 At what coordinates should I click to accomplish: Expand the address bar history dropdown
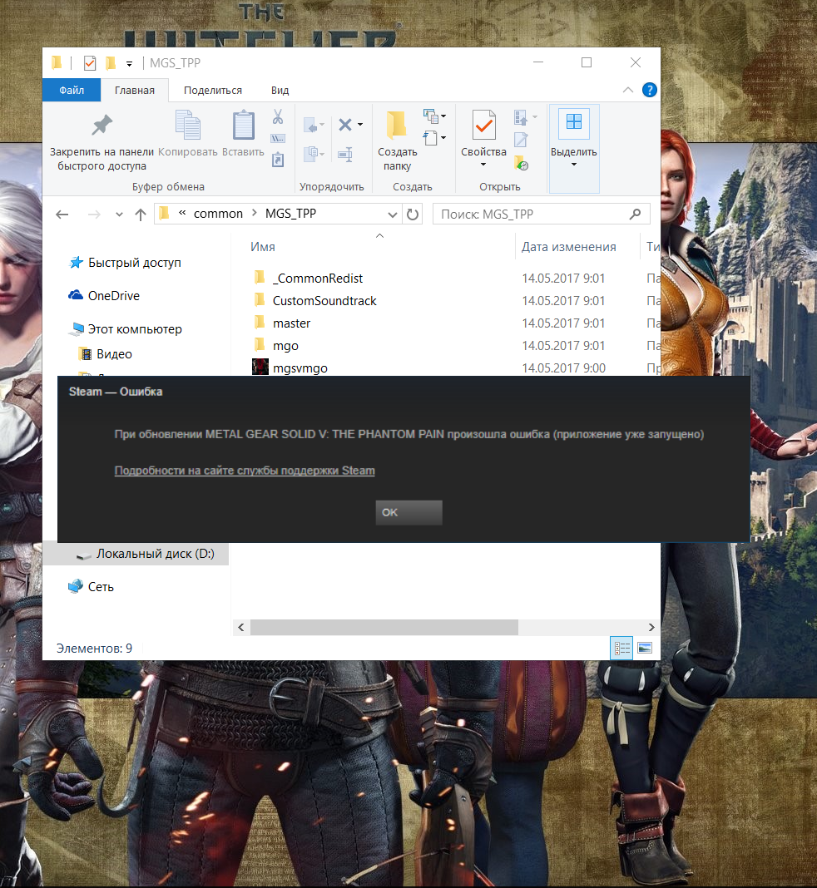pos(392,214)
